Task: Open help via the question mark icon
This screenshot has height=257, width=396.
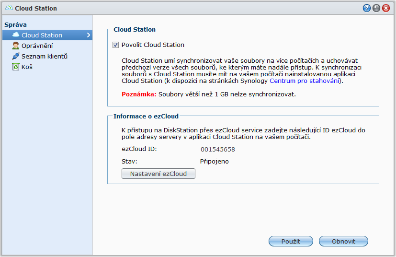Action: (x=367, y=8)
